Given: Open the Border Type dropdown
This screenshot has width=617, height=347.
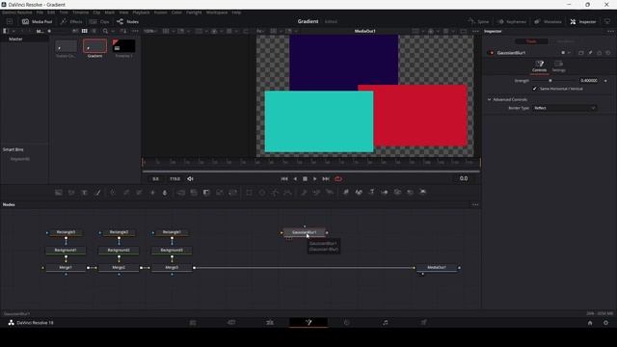Looking at the screenshot, I should click(x=565, y=108).
